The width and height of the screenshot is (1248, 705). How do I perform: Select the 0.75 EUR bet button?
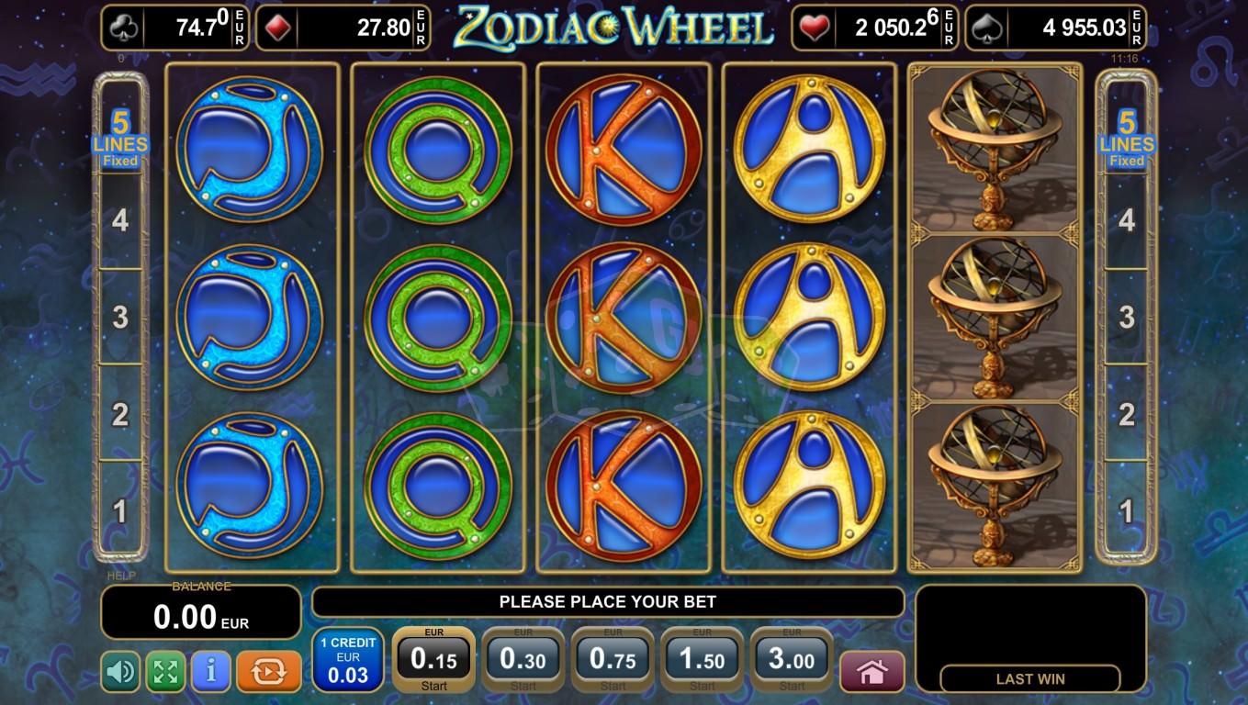click(x=613, y=660)
